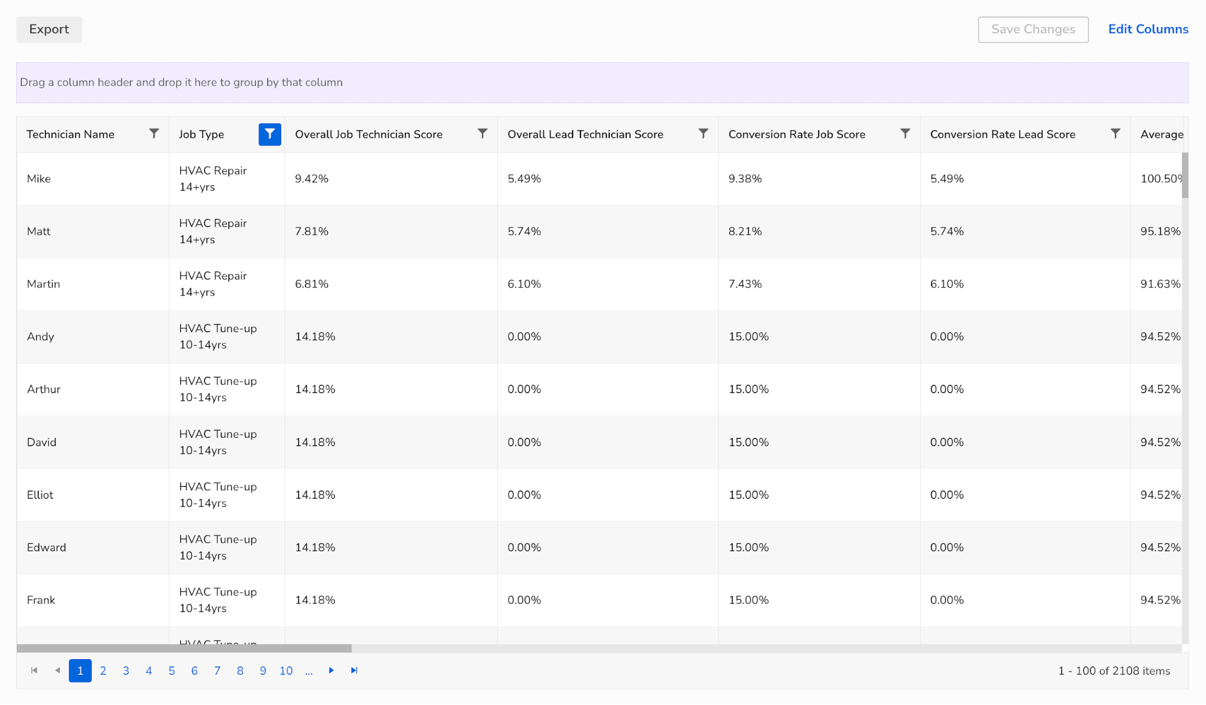Go to page 2
Image resolution: width=1206 pixels, height=705 pixels.
pos(103,671)
